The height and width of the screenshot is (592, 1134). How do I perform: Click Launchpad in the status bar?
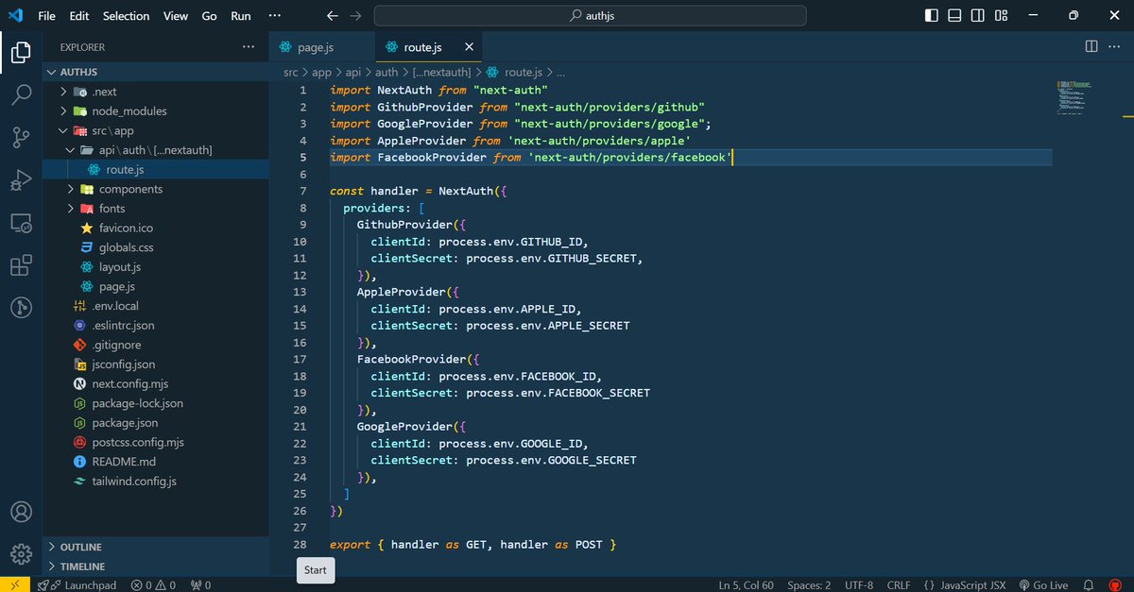pyautogui.click(x=77, y=584)
